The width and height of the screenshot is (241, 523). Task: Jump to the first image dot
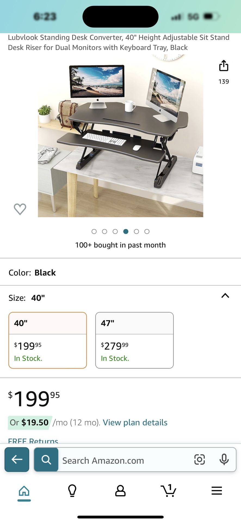94,232
